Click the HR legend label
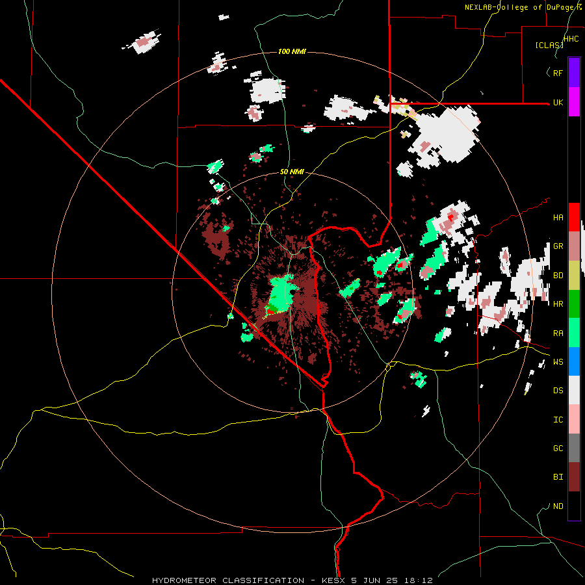Viewport: 585px width, 585px height. 558,304
